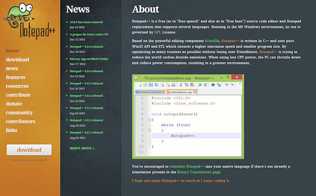
Task: Collapse the fold marker at code line 5
Action: [150, 119]
